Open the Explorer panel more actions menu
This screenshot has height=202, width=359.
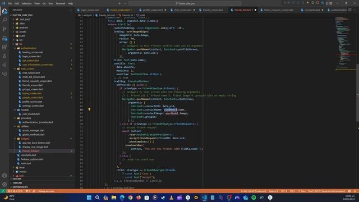[71, 10]
